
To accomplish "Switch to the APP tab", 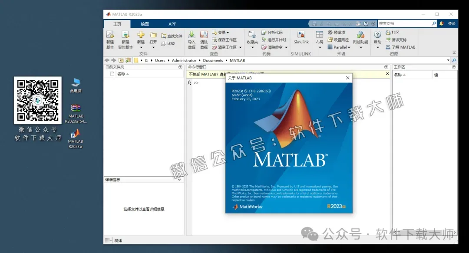I will click(172, 24).
